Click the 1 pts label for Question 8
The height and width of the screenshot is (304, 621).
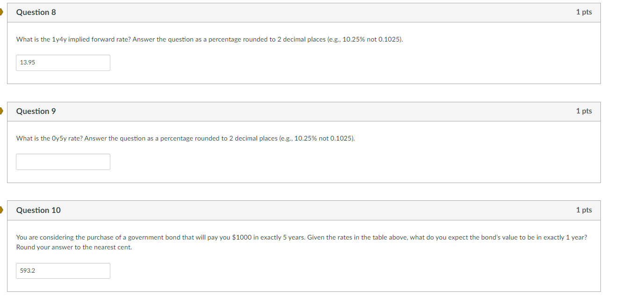(x=583, y=13)
